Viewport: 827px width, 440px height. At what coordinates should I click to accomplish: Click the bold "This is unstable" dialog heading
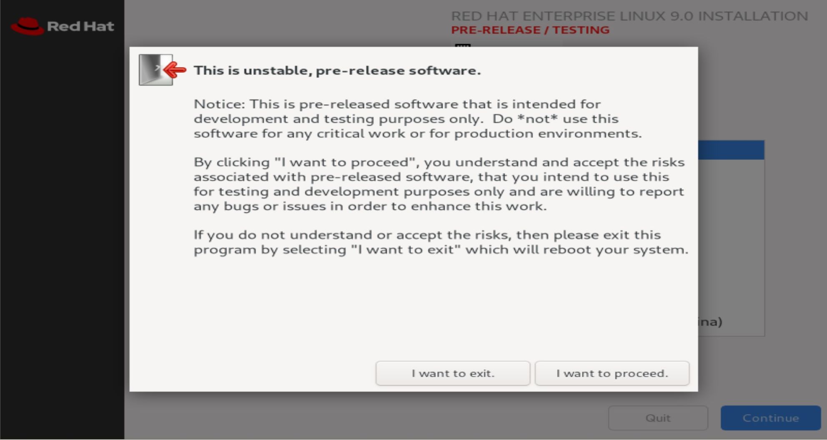point(337,70)
